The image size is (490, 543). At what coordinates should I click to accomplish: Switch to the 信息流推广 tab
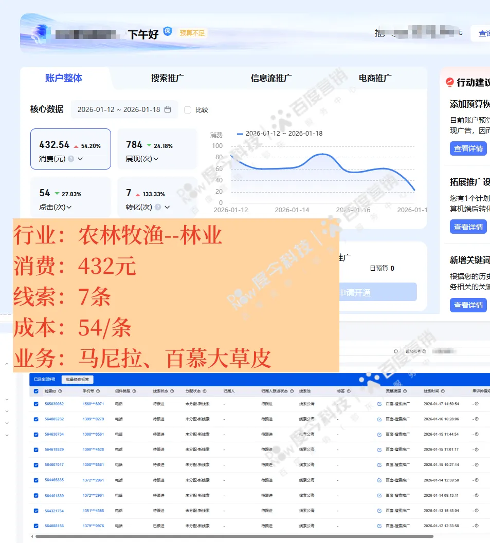point(271,78)
